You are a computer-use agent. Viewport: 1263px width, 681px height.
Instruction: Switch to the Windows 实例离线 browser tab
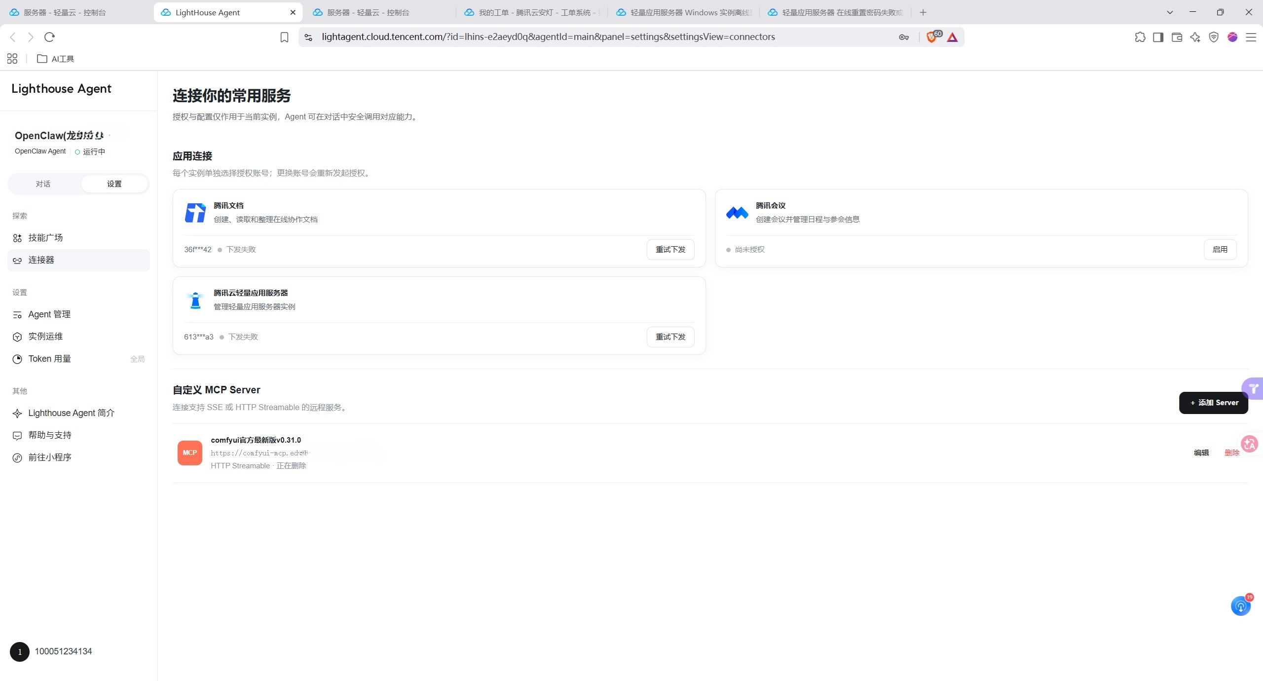click(x=684, y=12)
